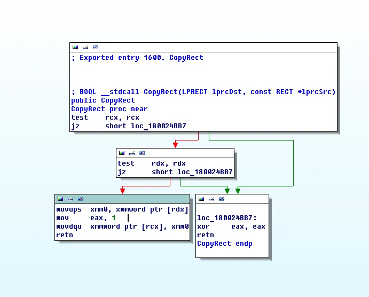Click color icon in loc_180024BB7 node header

(x=201, y=199)
